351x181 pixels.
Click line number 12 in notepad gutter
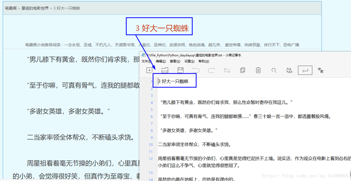pos(151,159)
